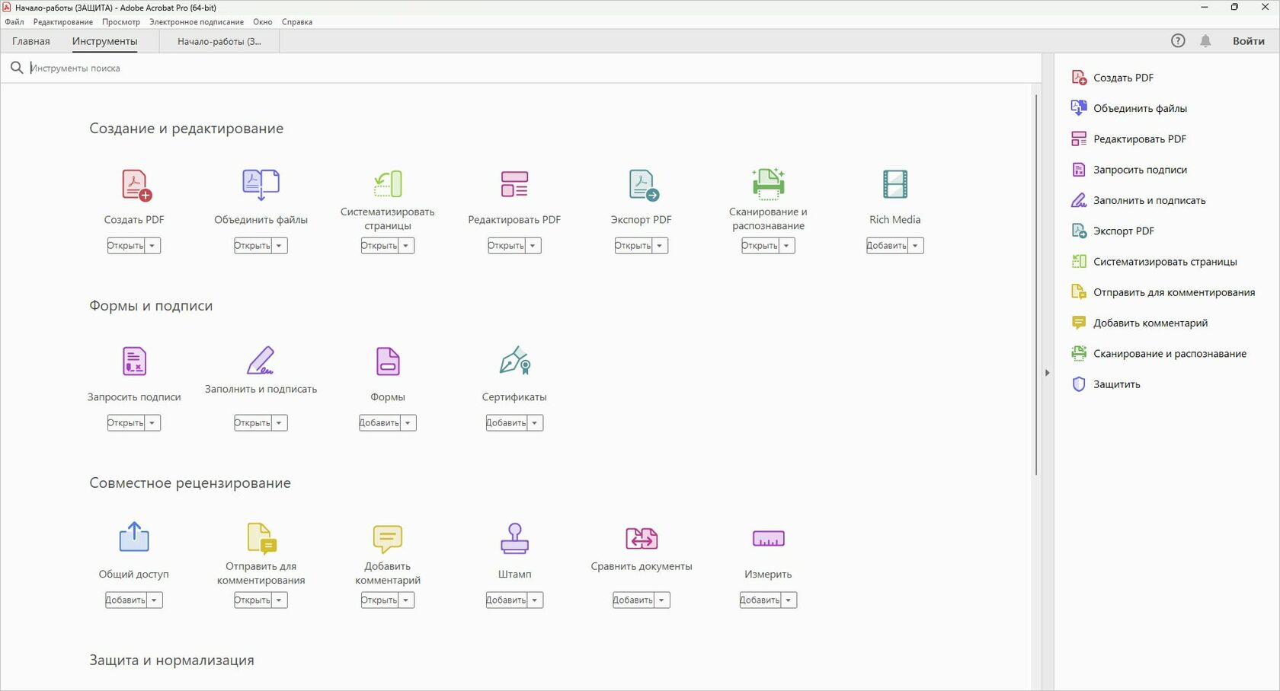Click Отправить для комментирования in right pane
1280x691 pixels.
tap(1163, 292)
